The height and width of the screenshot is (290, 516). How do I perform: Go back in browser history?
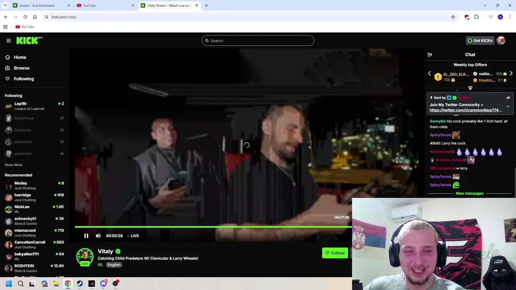tap(6, 17)
